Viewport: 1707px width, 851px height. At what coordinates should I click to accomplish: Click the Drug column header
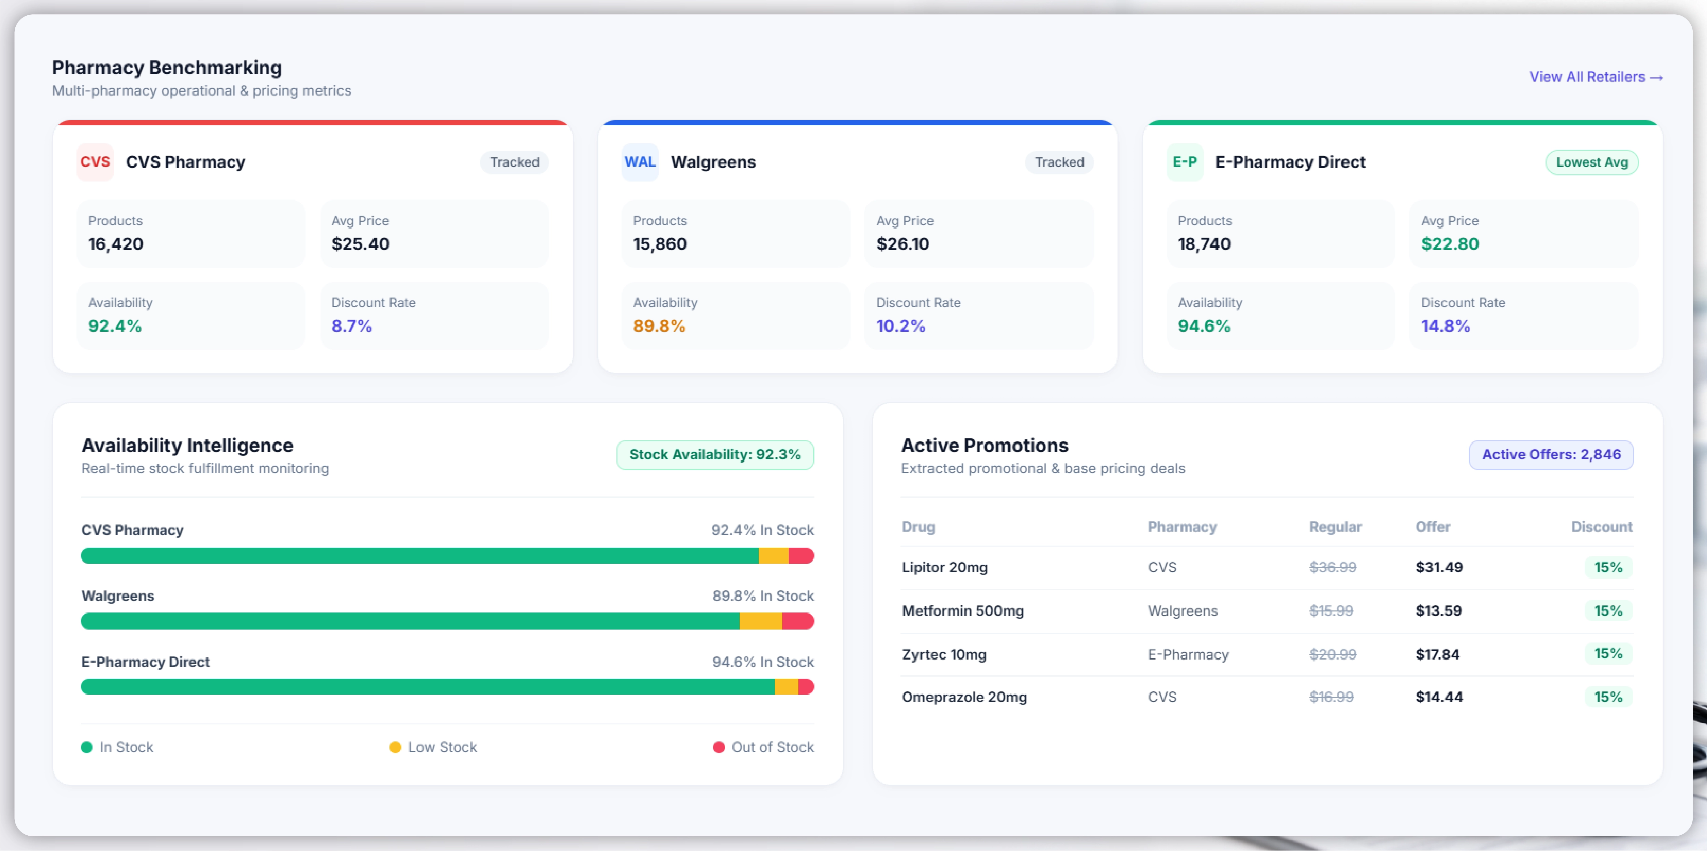918,527
